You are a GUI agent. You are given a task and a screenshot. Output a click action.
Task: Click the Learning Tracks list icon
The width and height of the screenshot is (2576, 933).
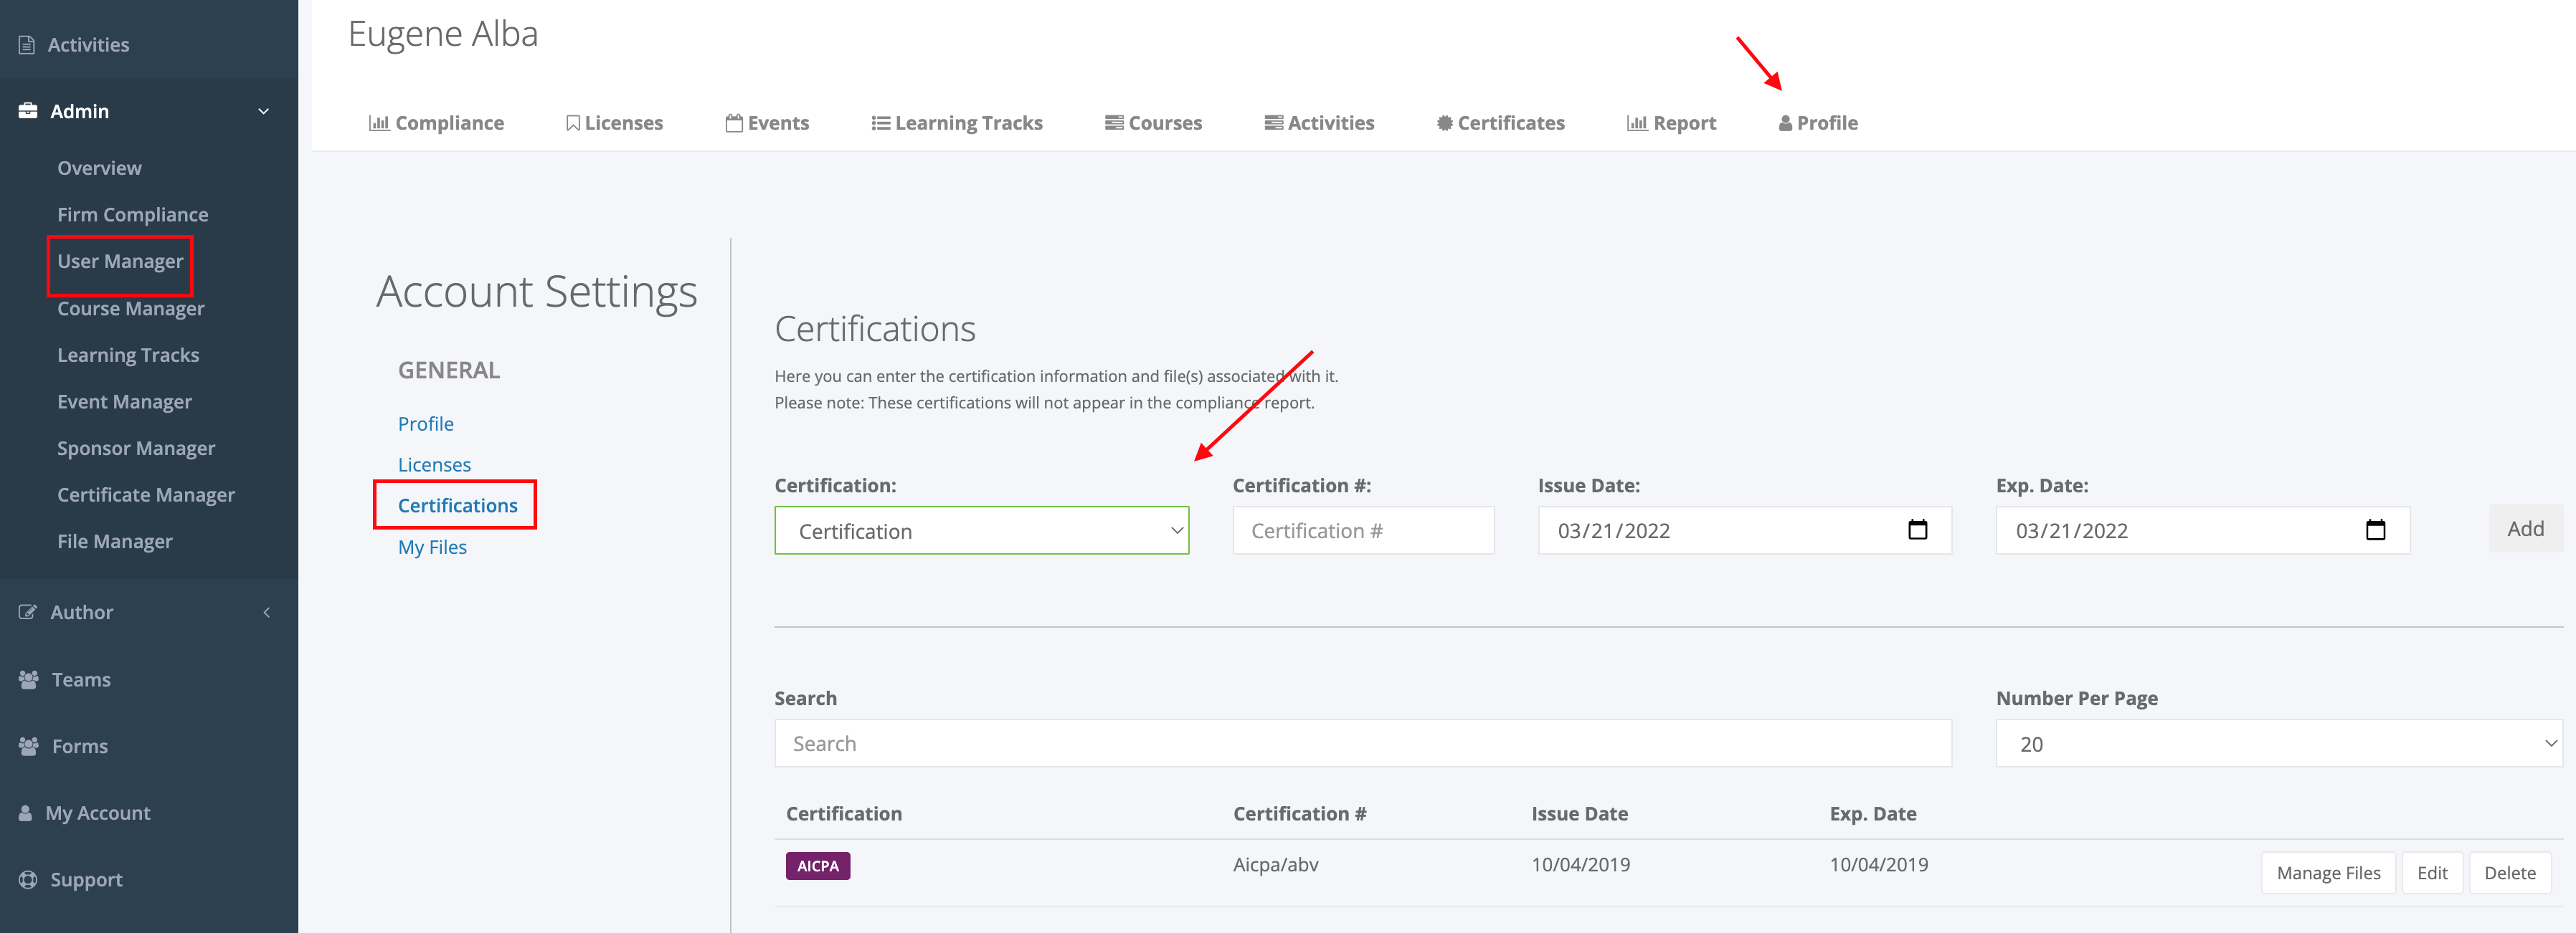pyautogui.click(x=881, y=123)
